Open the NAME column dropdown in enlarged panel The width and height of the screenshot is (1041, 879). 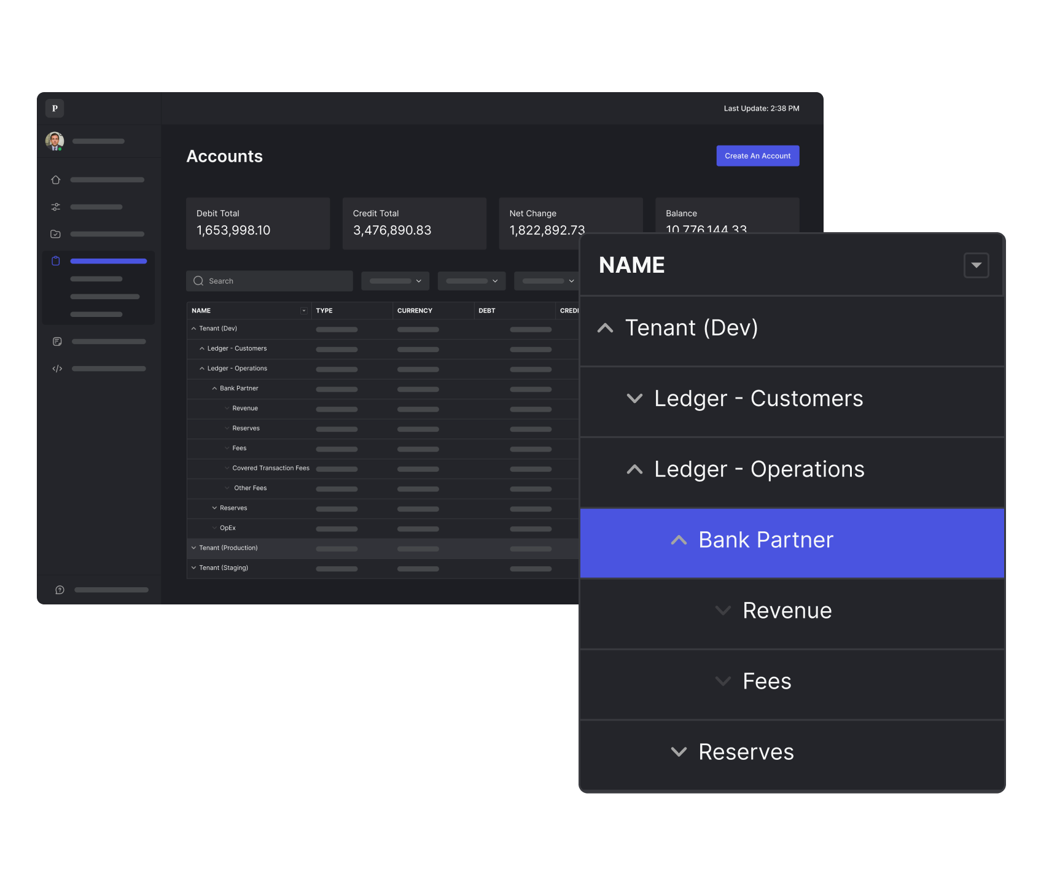coord(976,265)
